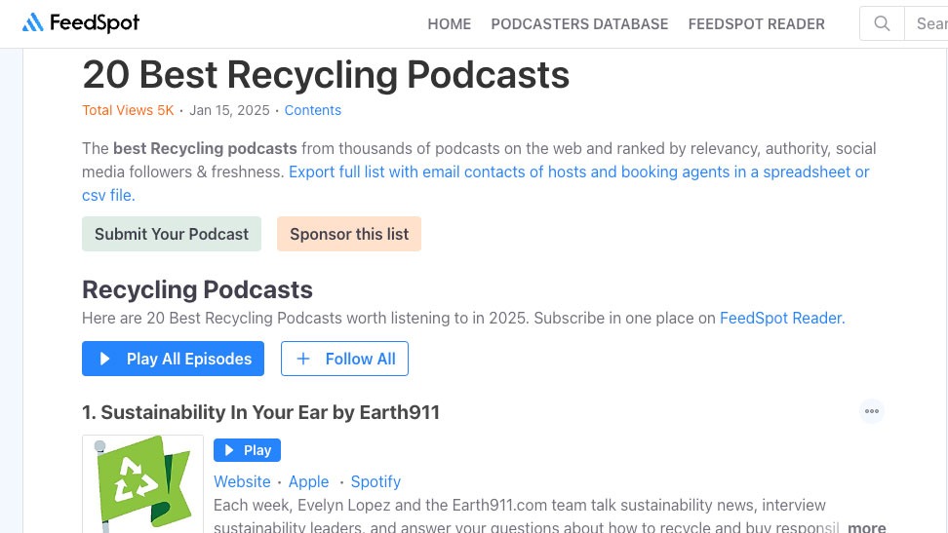Jump to Contents link

(x=312, y=110)
